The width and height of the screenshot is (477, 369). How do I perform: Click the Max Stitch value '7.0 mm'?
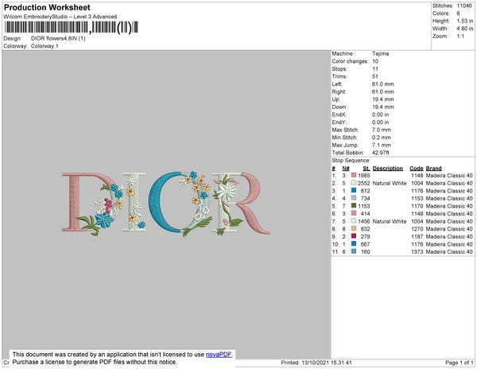382,130
